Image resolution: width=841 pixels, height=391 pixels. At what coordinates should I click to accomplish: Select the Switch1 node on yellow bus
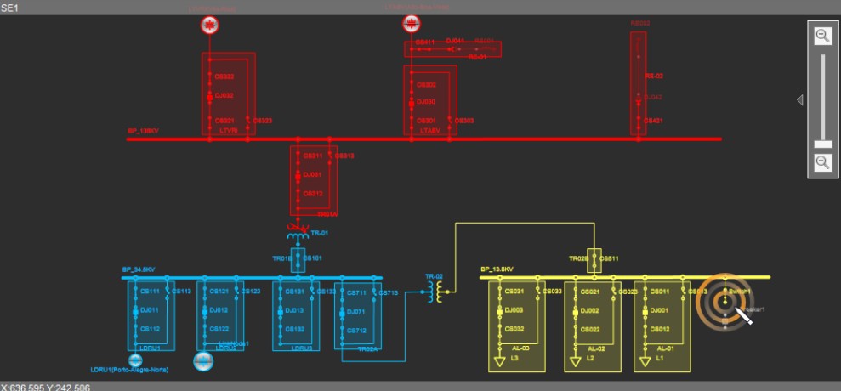click(x=721, y=292)
